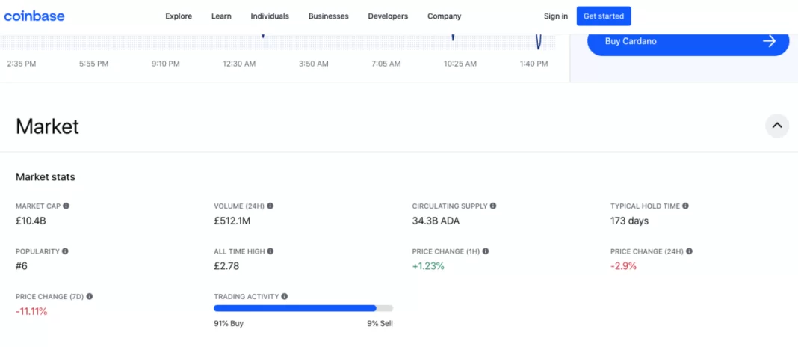Click Price Change (1H) info icon
Viewport: 798px width, 347px height.
tap(486, 251)
